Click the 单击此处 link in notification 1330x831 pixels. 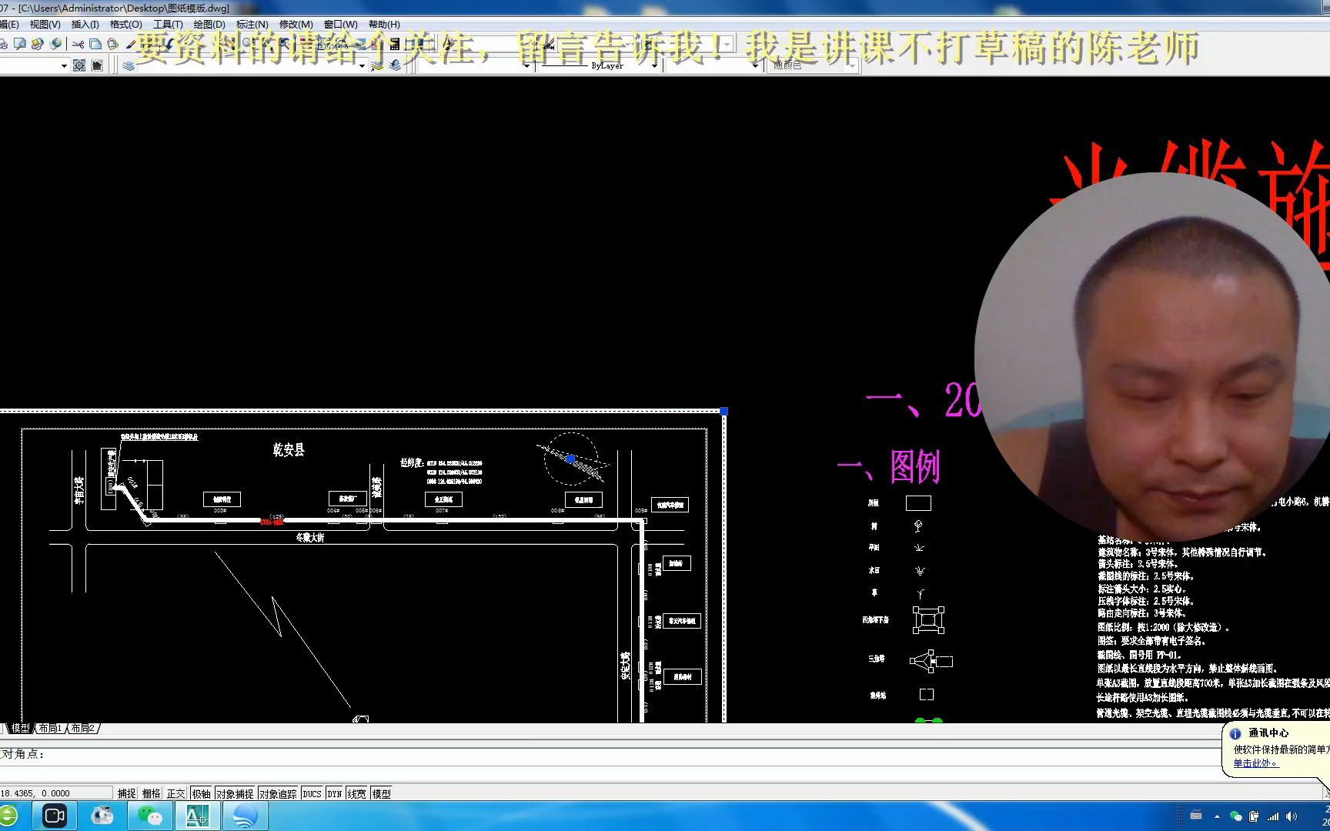point(1256,763)
